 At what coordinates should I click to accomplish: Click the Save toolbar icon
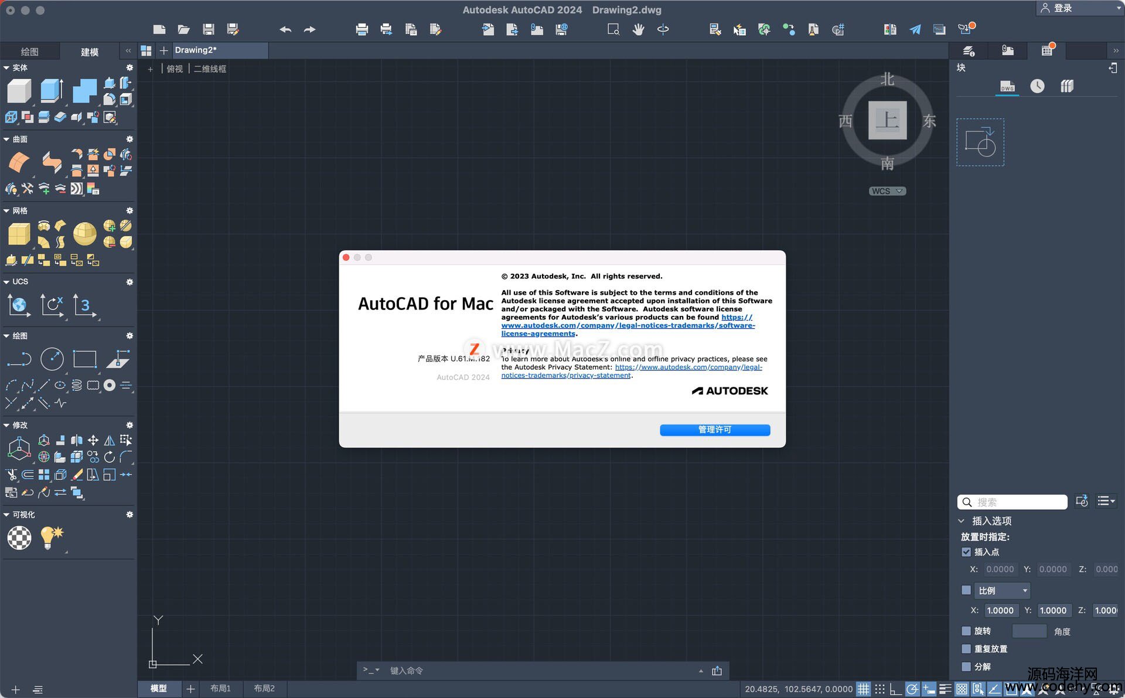click(x=208, y=29)
